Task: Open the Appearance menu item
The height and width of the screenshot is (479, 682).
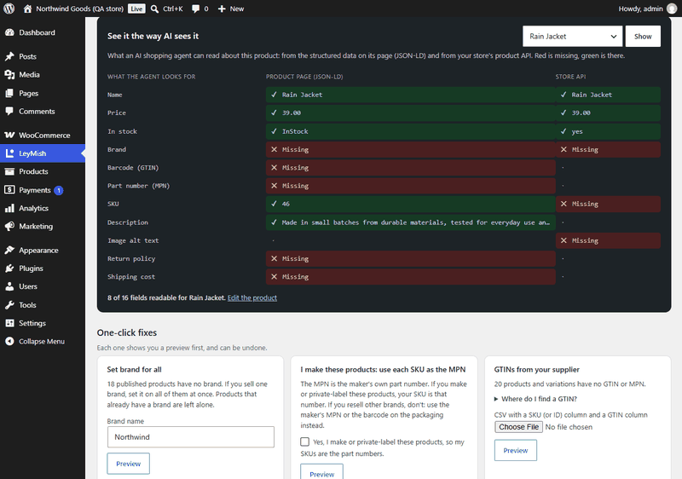Action: [43, 251]
